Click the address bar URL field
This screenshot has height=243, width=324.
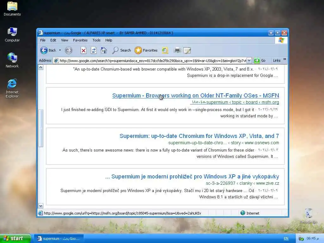coord(153,60)
